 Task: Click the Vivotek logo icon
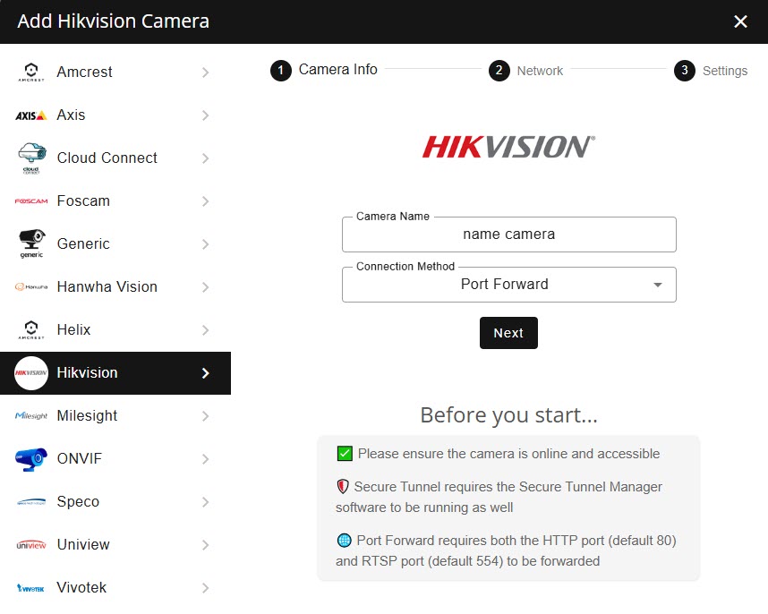(31, 588)
